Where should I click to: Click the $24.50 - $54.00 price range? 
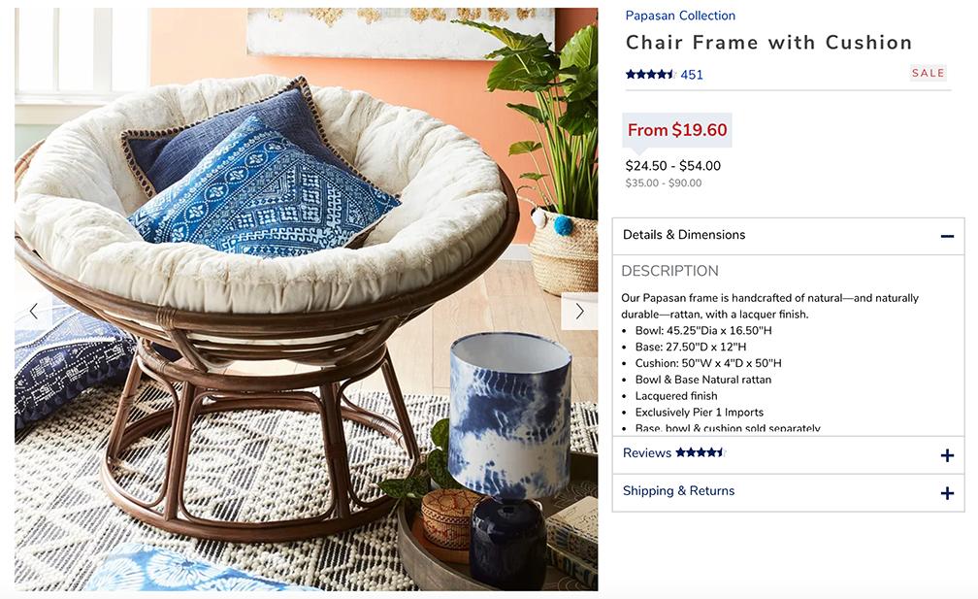click(673, 166)
